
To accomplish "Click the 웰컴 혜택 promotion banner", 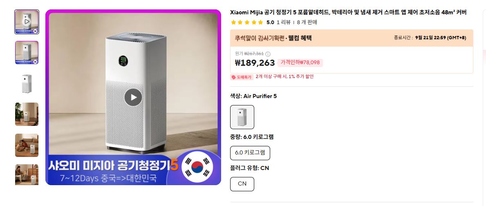I will click(273, 38).
